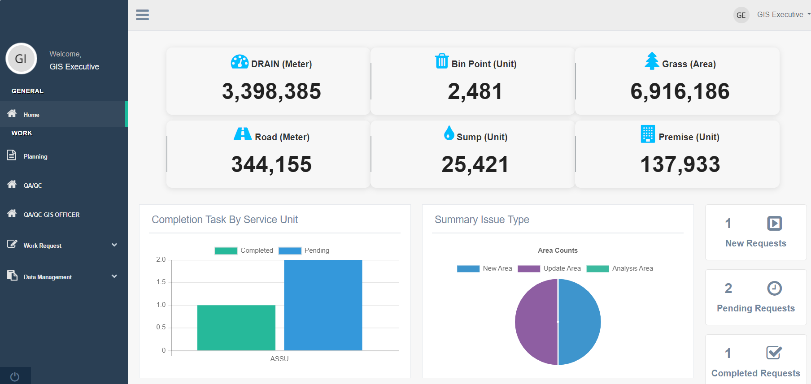811x384 pixels.
Task: Click the New Area legend color swatch
Action: (468, 269)
